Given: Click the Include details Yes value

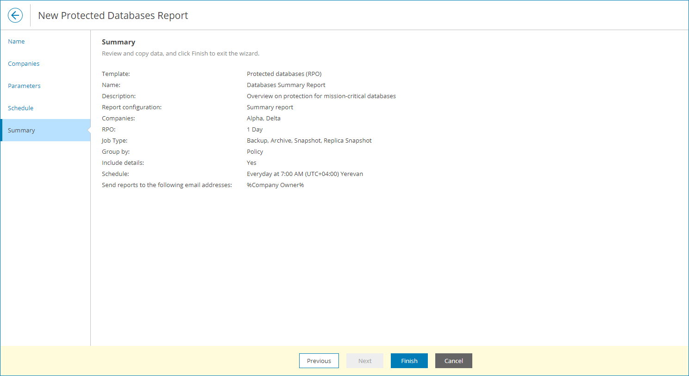Looking at the screenshot, I should [x=251, y=163].
